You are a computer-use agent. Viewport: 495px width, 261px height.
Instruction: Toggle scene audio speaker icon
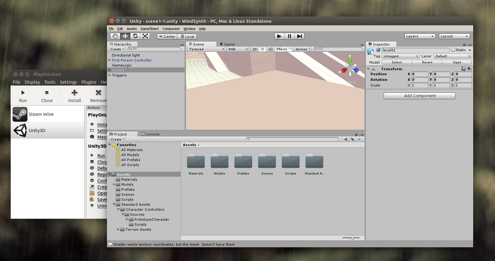pos(270,49)
